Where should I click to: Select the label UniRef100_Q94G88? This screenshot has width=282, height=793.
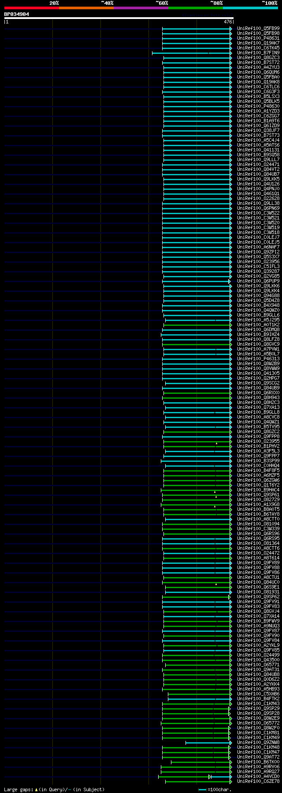[258, 295]
